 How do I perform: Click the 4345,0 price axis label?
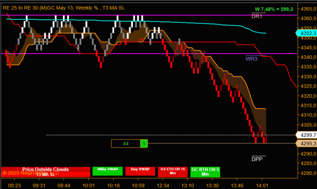(308, 48)
